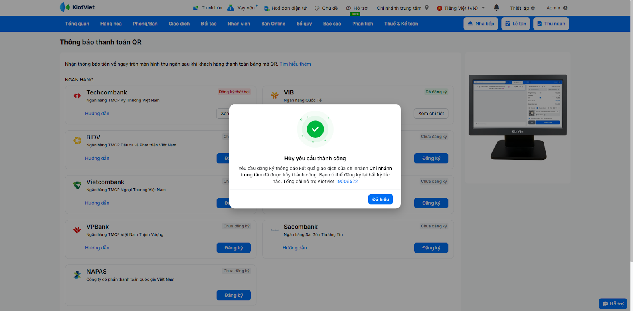Open Thiết lập settings menu

coord(522,8)
